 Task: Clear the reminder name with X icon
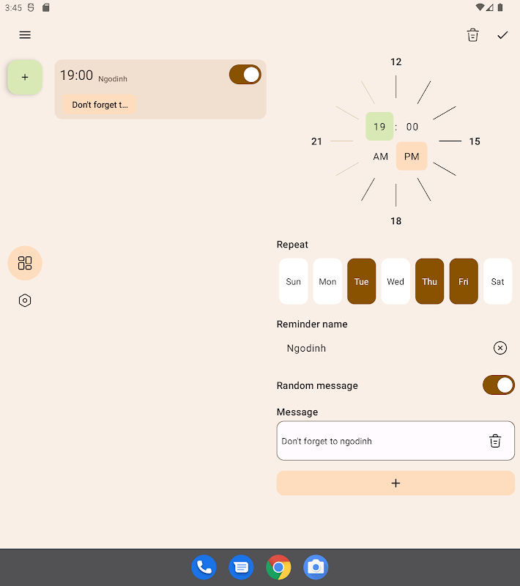coord(499,348)
